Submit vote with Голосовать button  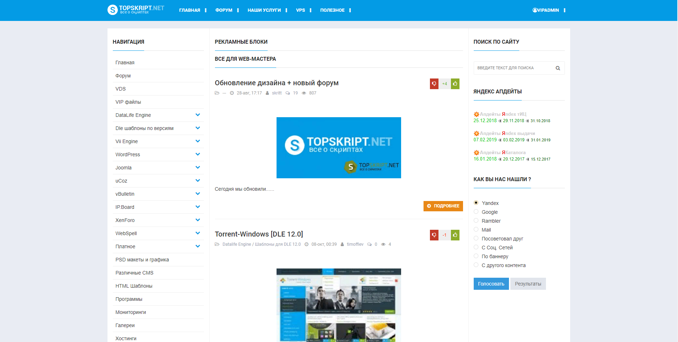point(491,284)
